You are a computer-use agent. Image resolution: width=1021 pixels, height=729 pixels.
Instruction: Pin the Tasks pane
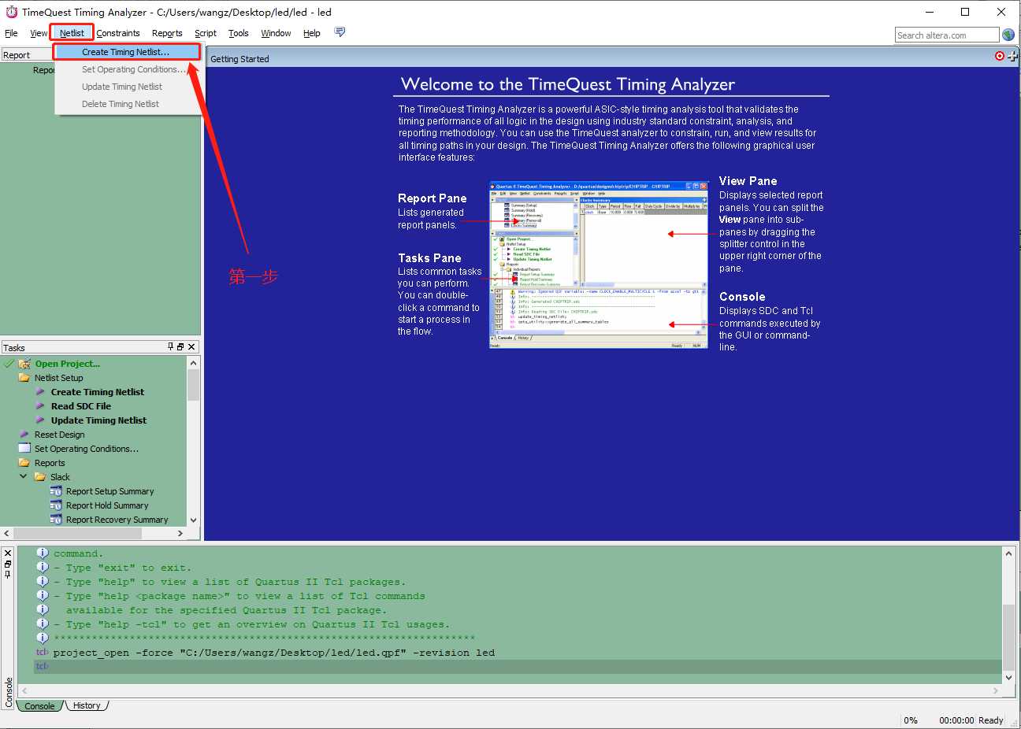(170, 347)
